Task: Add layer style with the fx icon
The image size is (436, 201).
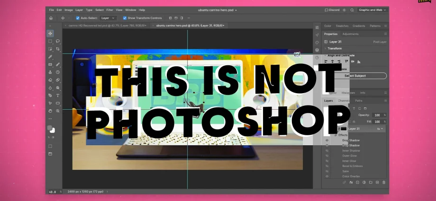Action: pos(351,183)
